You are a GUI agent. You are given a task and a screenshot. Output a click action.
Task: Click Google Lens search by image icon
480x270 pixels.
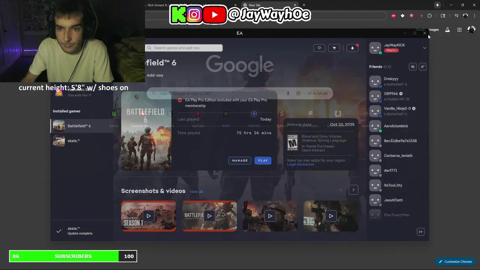click(x=298, y=93)
